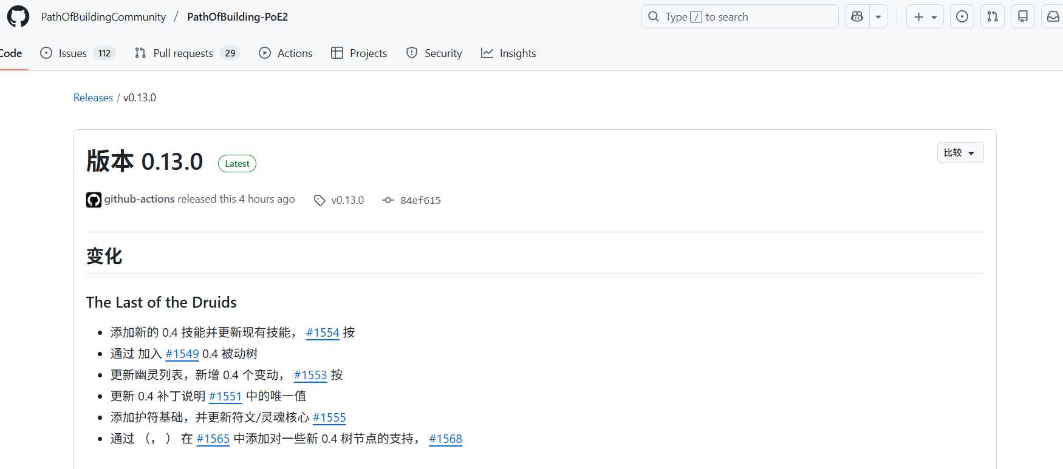Screen dimensions: 1063x469
Task: Click the 版本 0.13.0 release title
Action: [145, 162]
